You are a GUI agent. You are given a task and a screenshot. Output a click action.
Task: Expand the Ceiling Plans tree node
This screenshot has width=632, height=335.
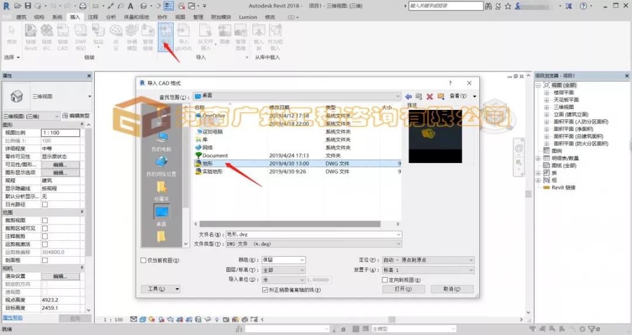tap(547, 100)
